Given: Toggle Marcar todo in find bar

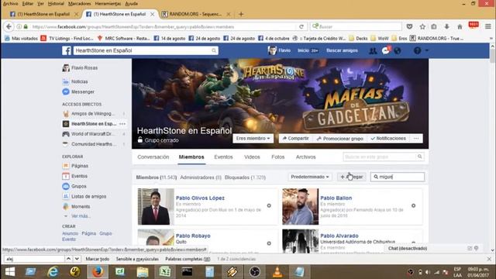Looking at the screenshot, I should click(98, 259).
